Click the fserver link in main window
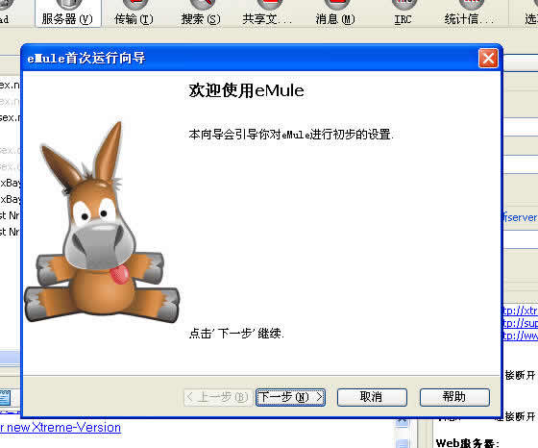This screenshot has width=538, height=448. click(x=520, y=217)
